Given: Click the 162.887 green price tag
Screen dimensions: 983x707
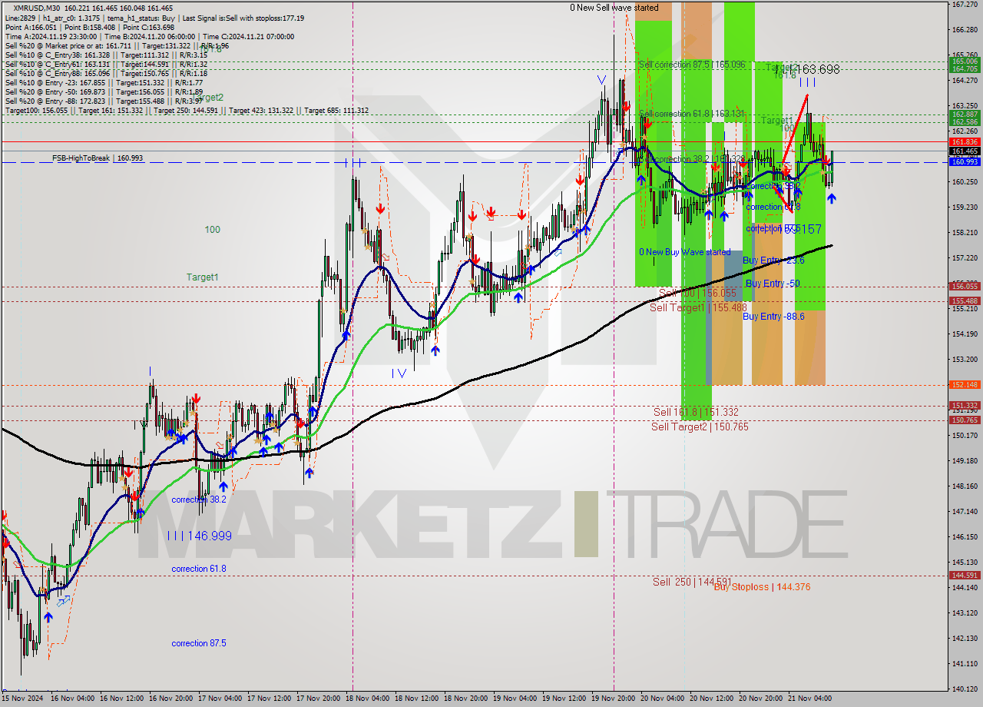Looking at the screenshot, I should pyautogui.click(x=965, y=114).
